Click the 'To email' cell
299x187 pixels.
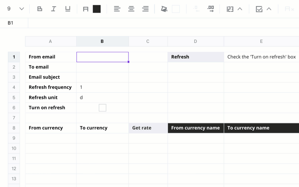pyautogui.click(x=51, y=67)
